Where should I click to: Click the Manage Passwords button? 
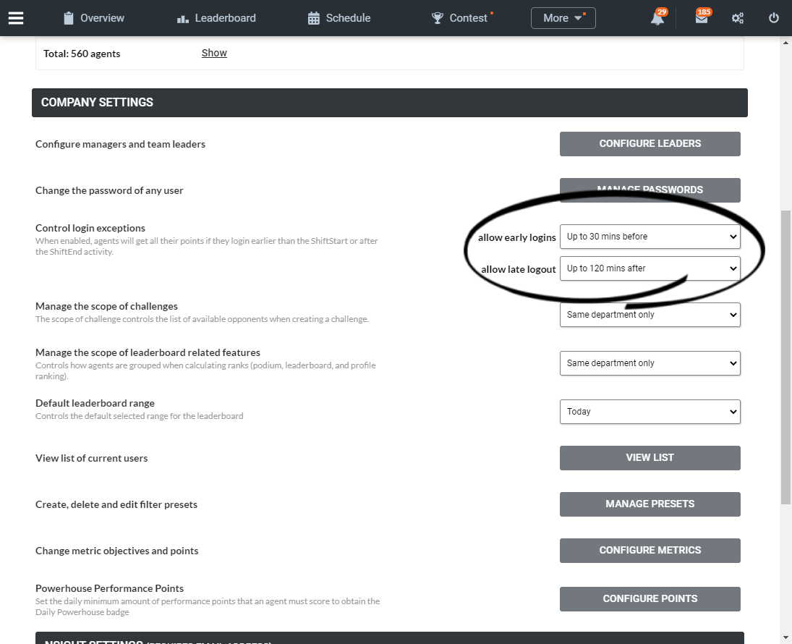click(650, 190)
